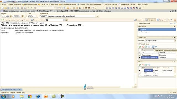177x99 pixels.
Task: Open the Обороты dropdown list
Action: pos(175,41)
